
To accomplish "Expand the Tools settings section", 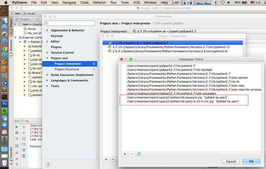I will point(47,86).
